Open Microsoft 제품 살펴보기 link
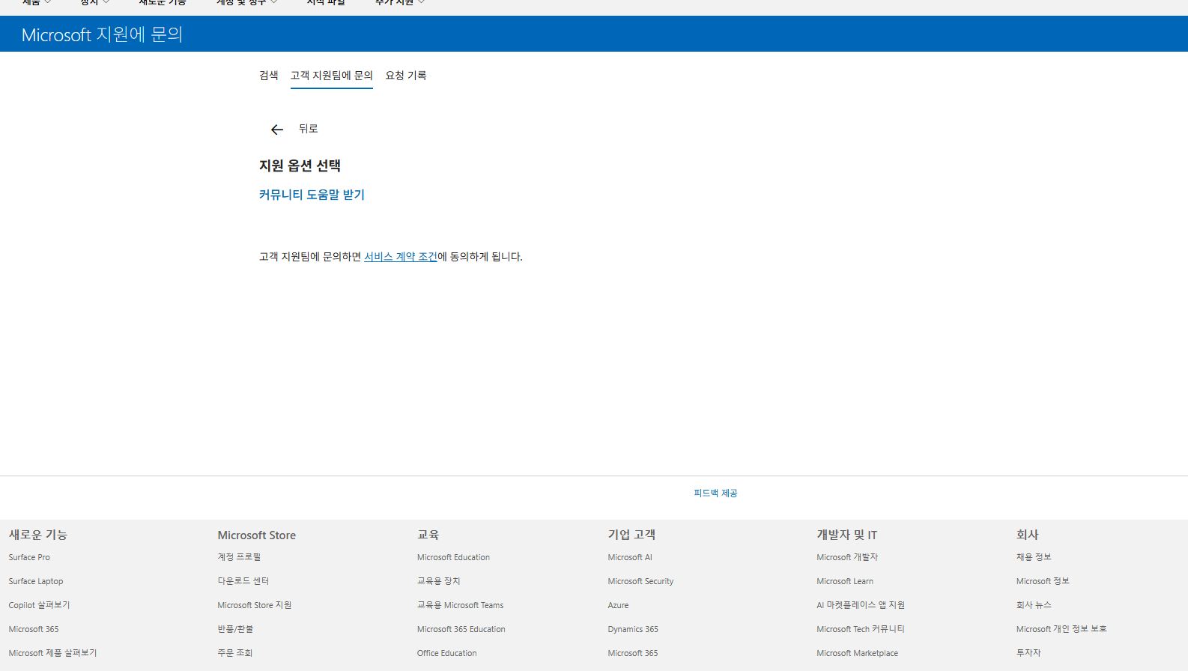 (52, 653)
